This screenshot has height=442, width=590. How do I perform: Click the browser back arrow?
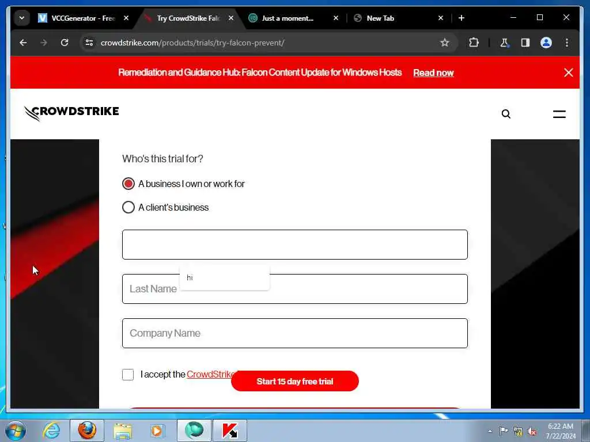23,43
